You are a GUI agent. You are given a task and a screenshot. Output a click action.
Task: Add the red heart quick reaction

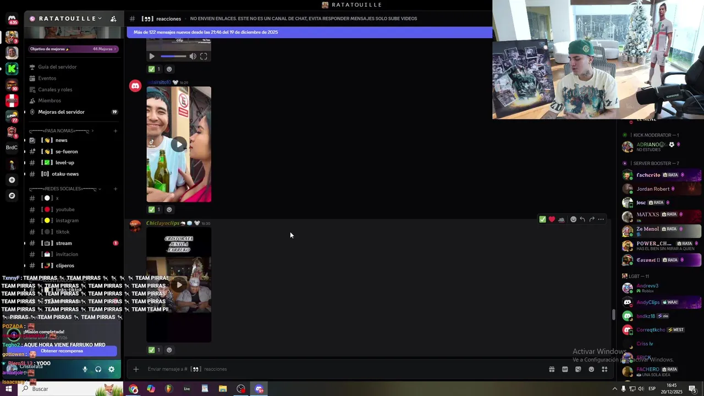[x=552, y=219]
